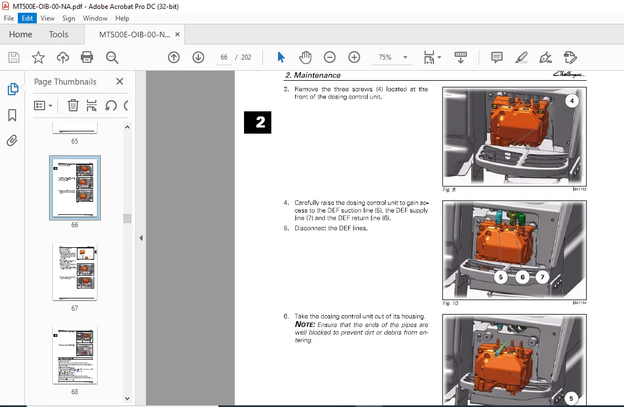Select page 67 thumbnail
The image size is (624, 407).
(x=75, y=271)
